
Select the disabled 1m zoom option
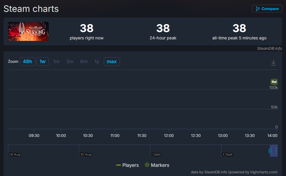pyautogui.click(x=56, y=61)
